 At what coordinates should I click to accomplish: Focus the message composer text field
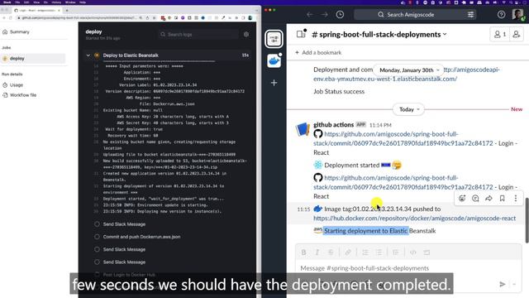click(408, 268)
